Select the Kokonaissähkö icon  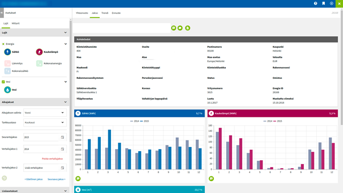click(x=8, y=71)
